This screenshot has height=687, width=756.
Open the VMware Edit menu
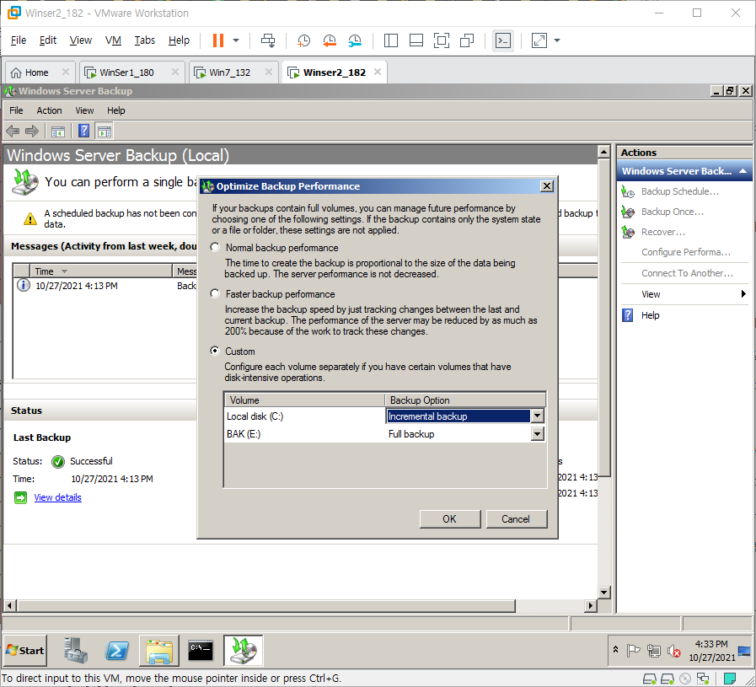tap(48, 40)
